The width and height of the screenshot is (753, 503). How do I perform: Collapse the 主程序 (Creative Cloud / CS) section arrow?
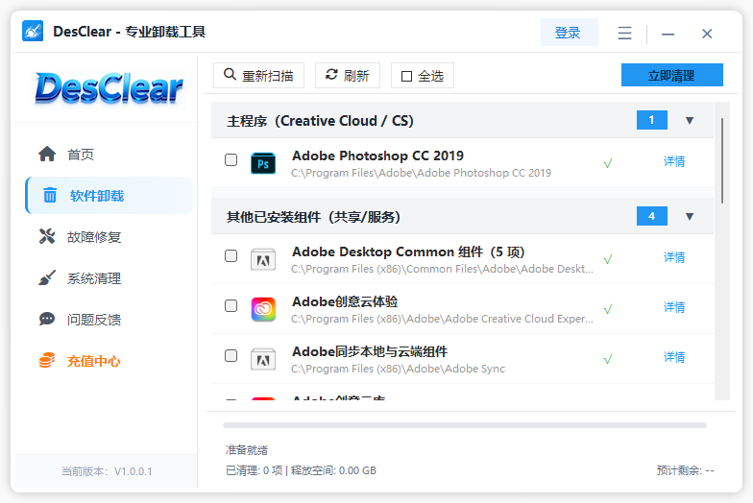click(x=690, y=121)
